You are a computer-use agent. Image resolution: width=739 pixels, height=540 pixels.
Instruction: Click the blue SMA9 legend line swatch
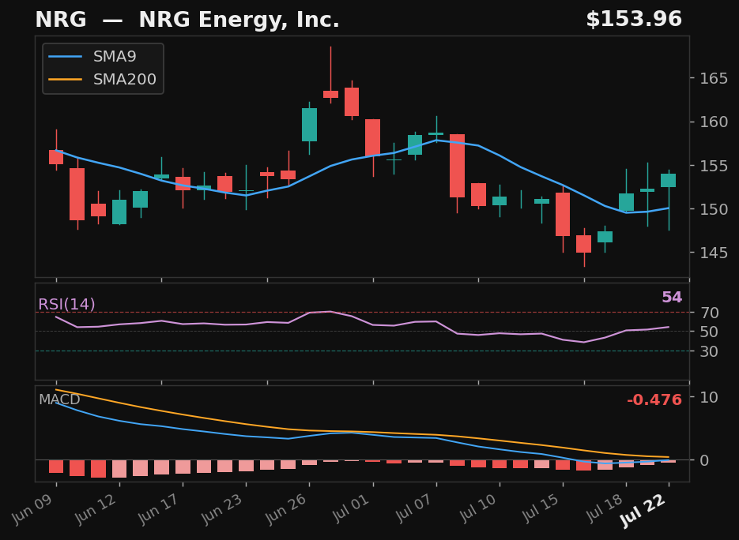(65, 57)
